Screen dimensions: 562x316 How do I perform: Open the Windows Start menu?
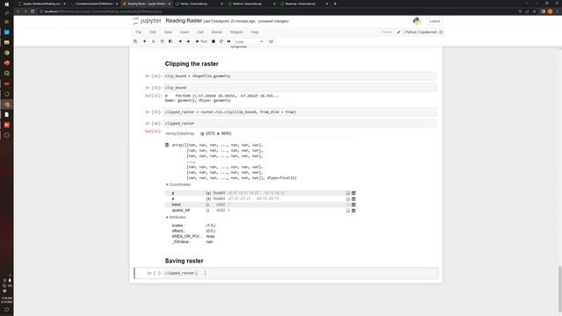pos(6,4)
